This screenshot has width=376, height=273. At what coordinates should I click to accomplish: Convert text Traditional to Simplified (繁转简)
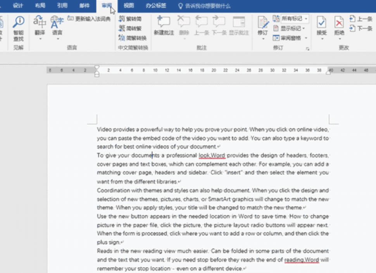pyautogui.click(x=130, y=19)
